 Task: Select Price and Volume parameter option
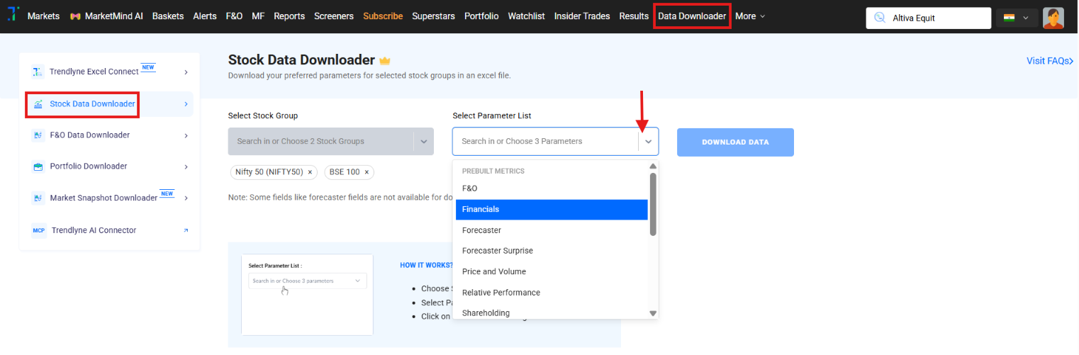click(552, 271)
